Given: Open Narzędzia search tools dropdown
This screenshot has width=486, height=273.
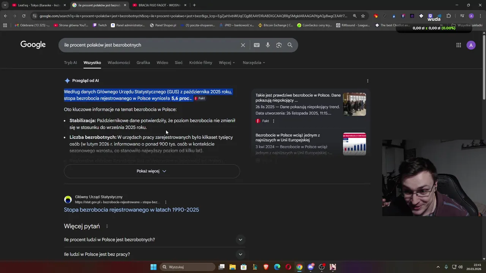Looking at the screenshot, I should (254, 63).
